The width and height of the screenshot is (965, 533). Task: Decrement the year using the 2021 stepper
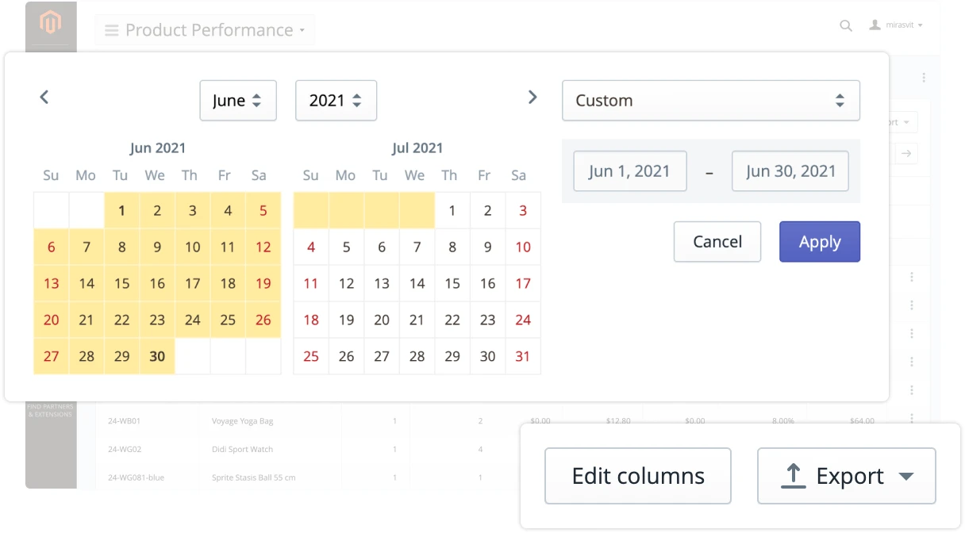coord(359,105)
